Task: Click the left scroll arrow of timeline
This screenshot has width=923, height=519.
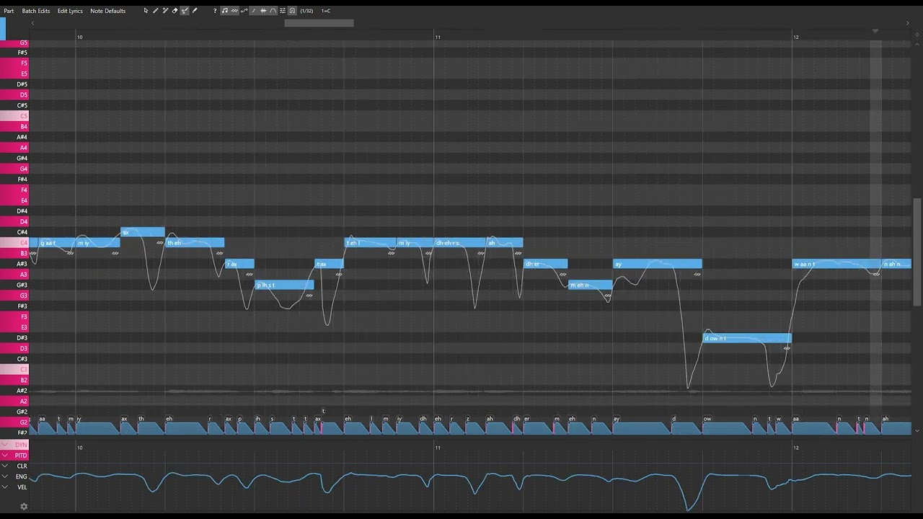Action: (32, 23)
